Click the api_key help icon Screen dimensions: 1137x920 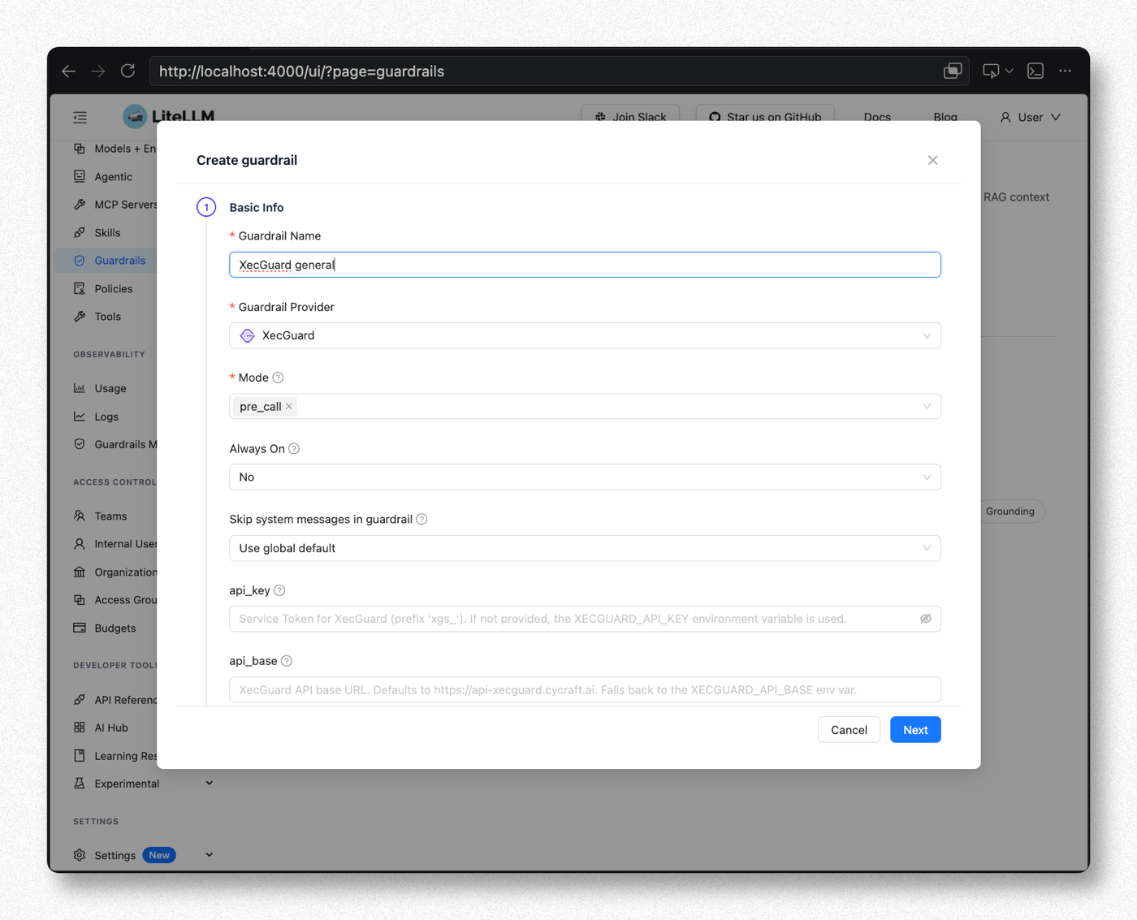point(279,590)
